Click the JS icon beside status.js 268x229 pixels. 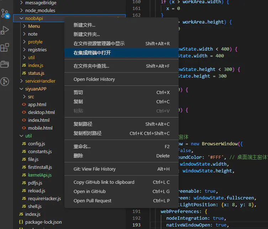[24, 73]
